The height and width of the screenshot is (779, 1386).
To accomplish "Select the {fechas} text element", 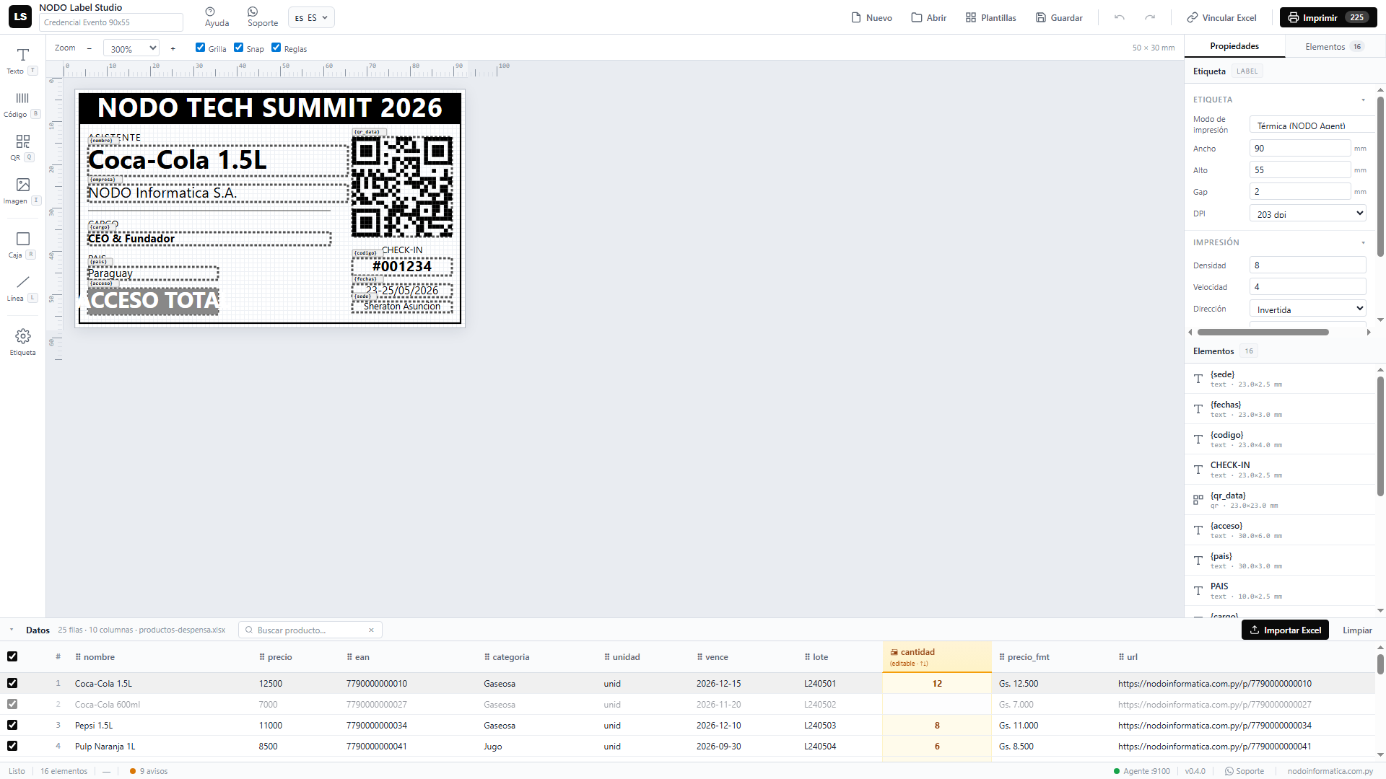I will tap(1279, 409).
